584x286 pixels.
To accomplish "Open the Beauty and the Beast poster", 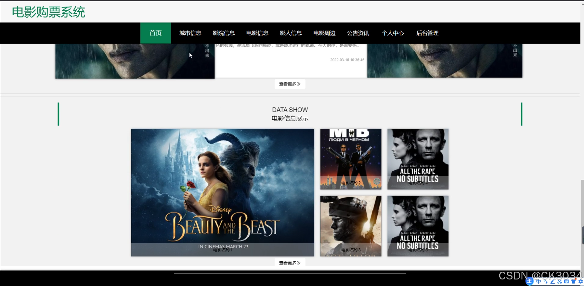I will [x=222, y=193].
